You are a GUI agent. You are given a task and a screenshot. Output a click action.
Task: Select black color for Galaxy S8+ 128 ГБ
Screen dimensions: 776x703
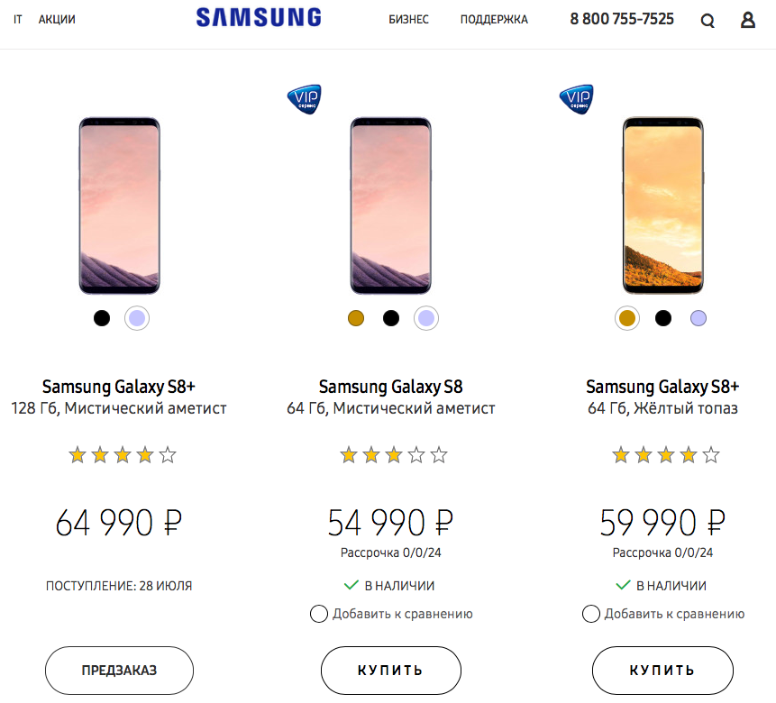click(102, 318)
